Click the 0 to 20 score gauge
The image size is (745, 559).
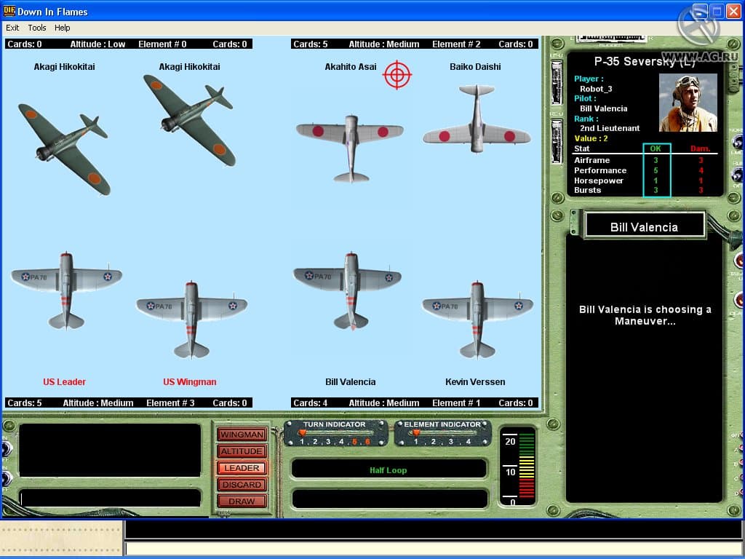coord(518,467)
